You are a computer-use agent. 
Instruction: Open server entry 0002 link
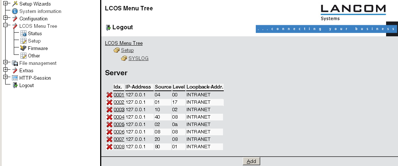tap(119, 102)
